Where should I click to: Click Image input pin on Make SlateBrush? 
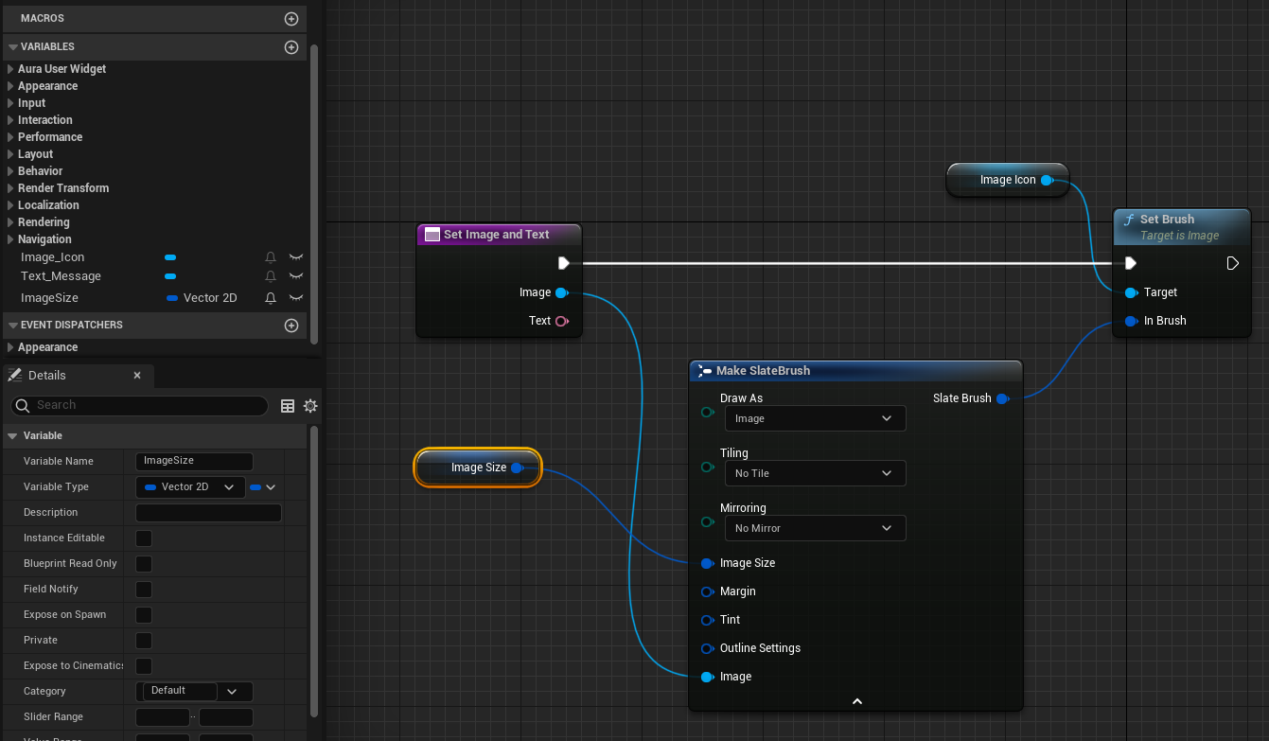pyautogui.click(x=707, y=677)
